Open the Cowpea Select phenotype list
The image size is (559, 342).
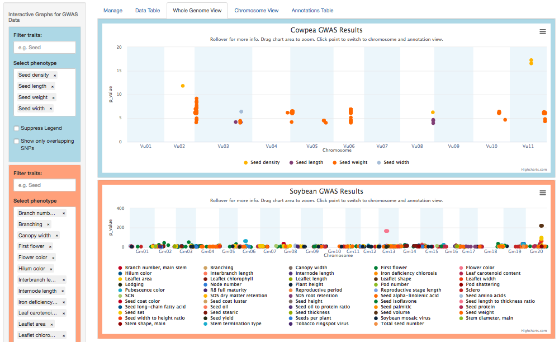point(45,92)
